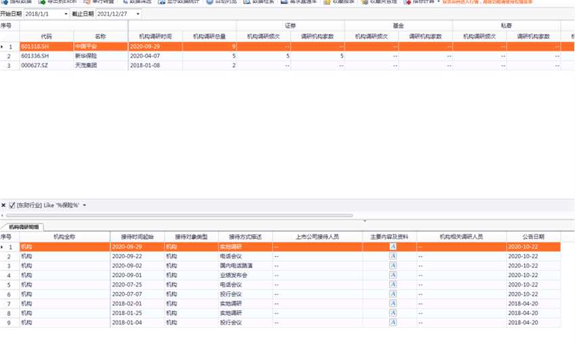The image size is (575, 342).
Task: Sort by the 机构调研总量 column header
Action: [210, 37]
